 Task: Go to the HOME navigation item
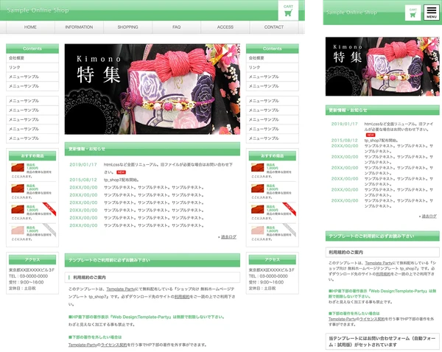pyautogui.click(x=30, y=27)
